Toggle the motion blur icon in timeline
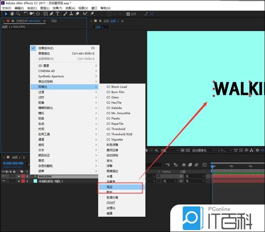This screenshot has height=232, width=265. [196, 165]
